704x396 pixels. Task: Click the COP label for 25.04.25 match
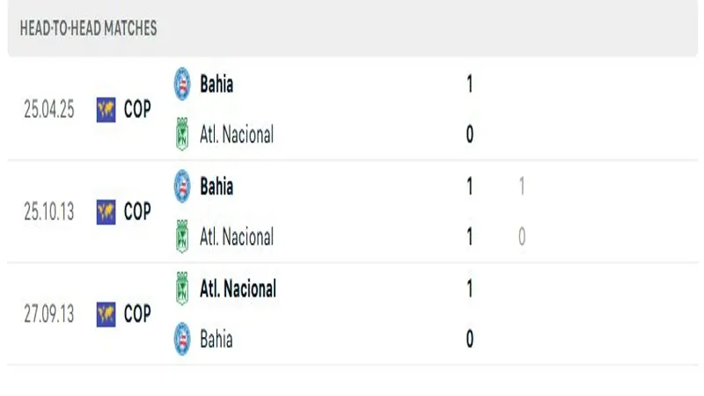[x=137, y=109]
